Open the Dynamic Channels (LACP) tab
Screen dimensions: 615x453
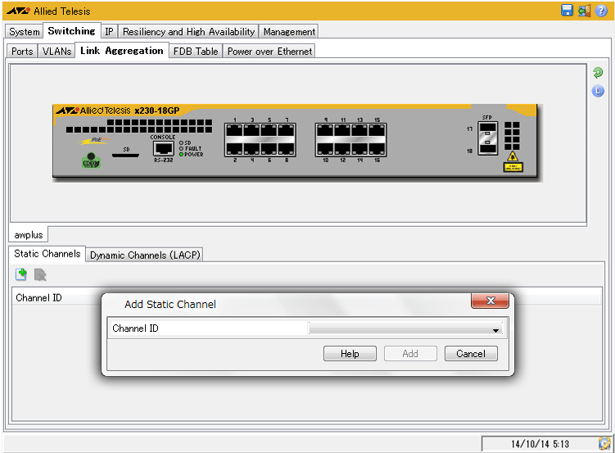[x=145, y=255]
